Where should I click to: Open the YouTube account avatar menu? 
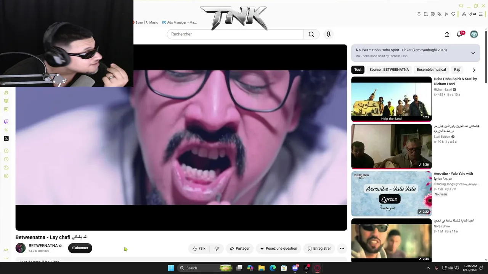474,34
